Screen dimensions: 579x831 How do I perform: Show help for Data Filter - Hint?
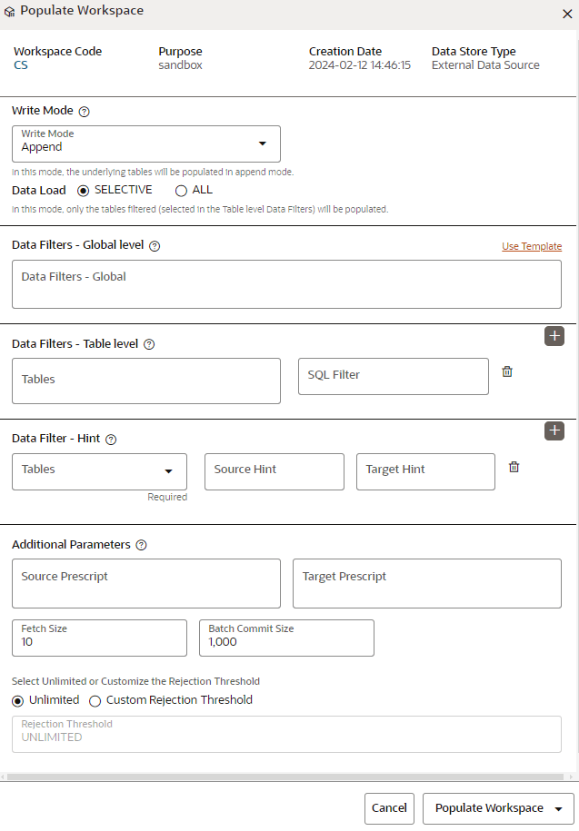pyautogui.click(x=111, y=440)
